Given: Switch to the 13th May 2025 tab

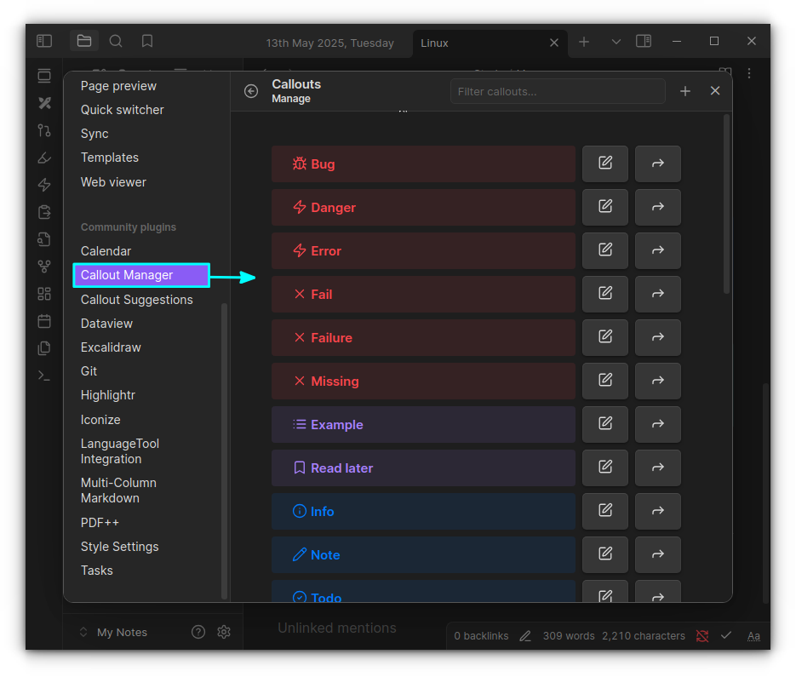Looking at the screenshot, I should (329, 43).
